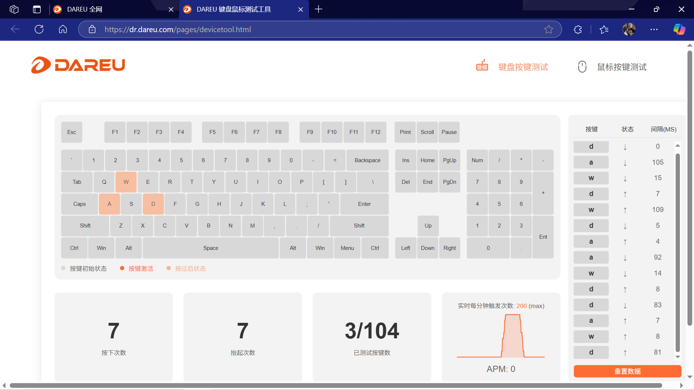Click the DAREU logo
Image resolution: width=694 pixels, height=390 pixels.
78,65
